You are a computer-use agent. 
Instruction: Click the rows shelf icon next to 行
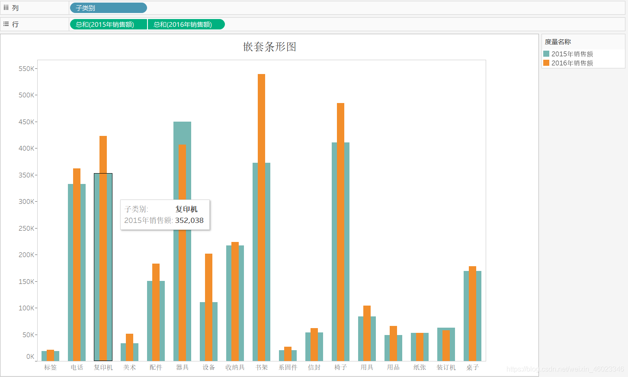pyautogui.click(x=6, y=24)
